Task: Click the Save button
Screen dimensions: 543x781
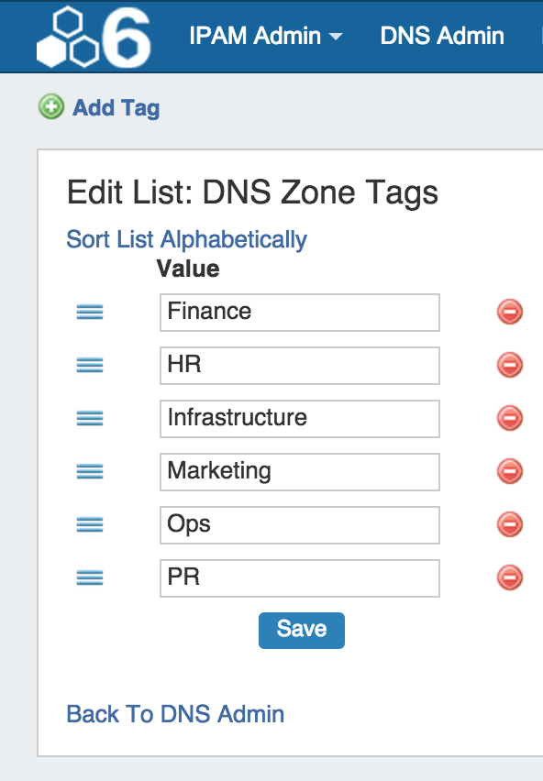Action: pyautogui.click(x=302, y=630)
